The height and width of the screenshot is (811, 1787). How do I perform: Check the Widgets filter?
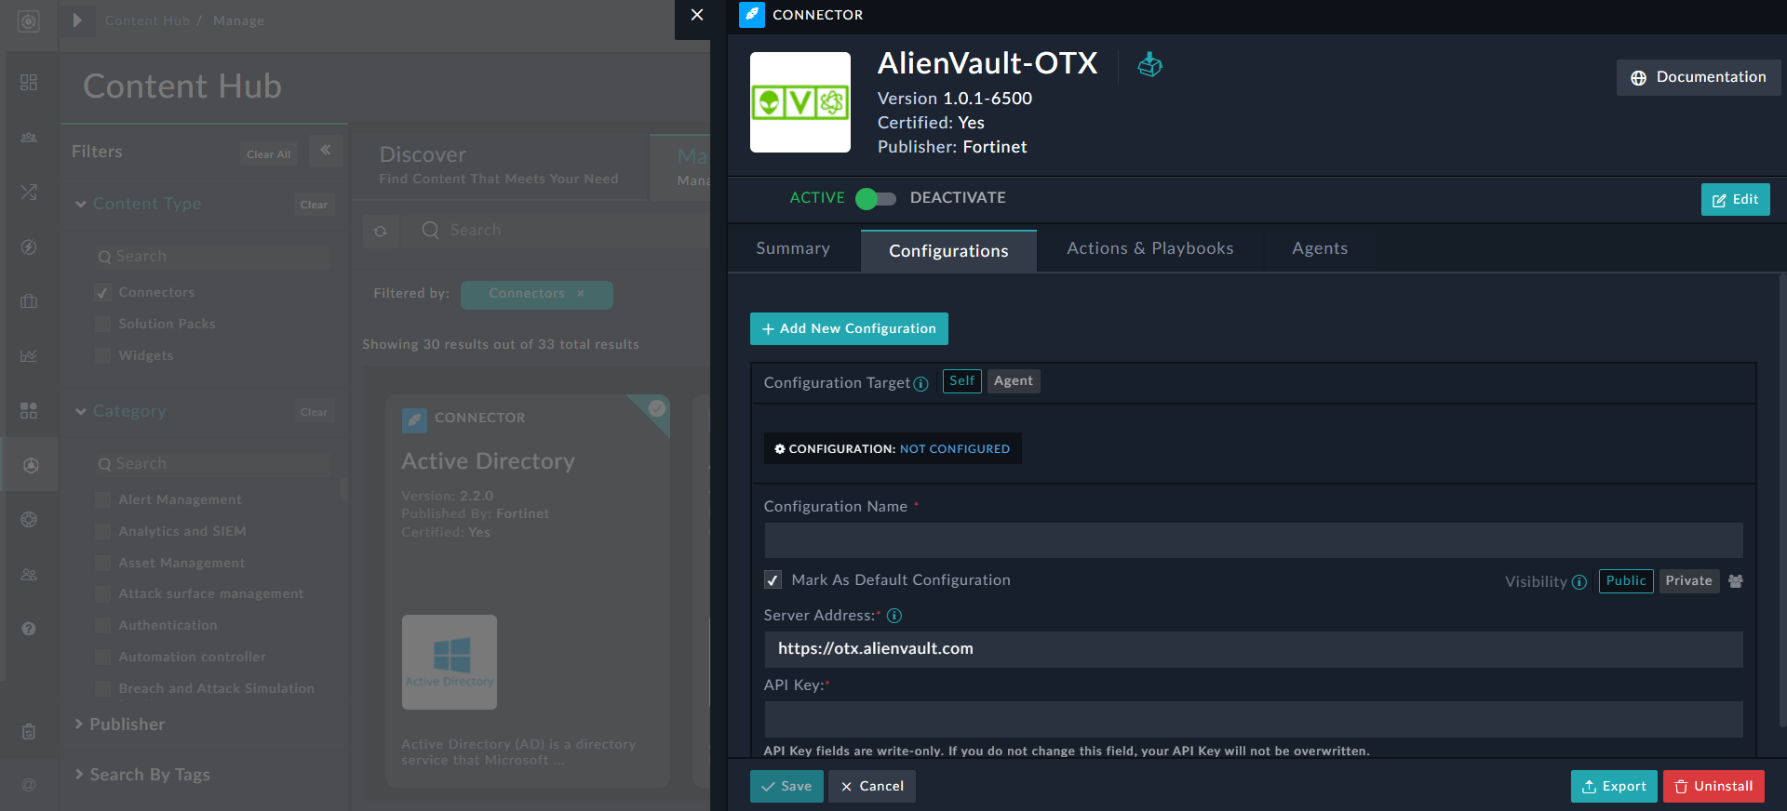(x=103, y=355)
